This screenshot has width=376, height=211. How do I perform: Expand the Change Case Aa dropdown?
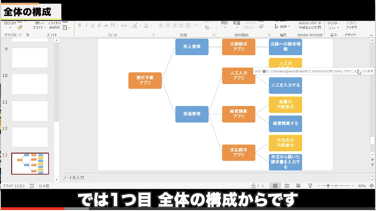tap(128, 26)
